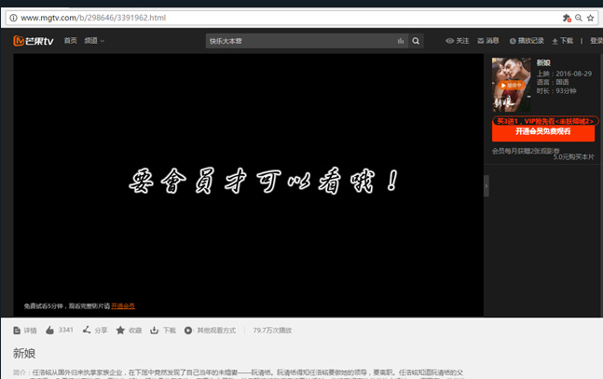Click the 收藏 star favorite icon
Viewport: 603px width, 379px height.
120,331
